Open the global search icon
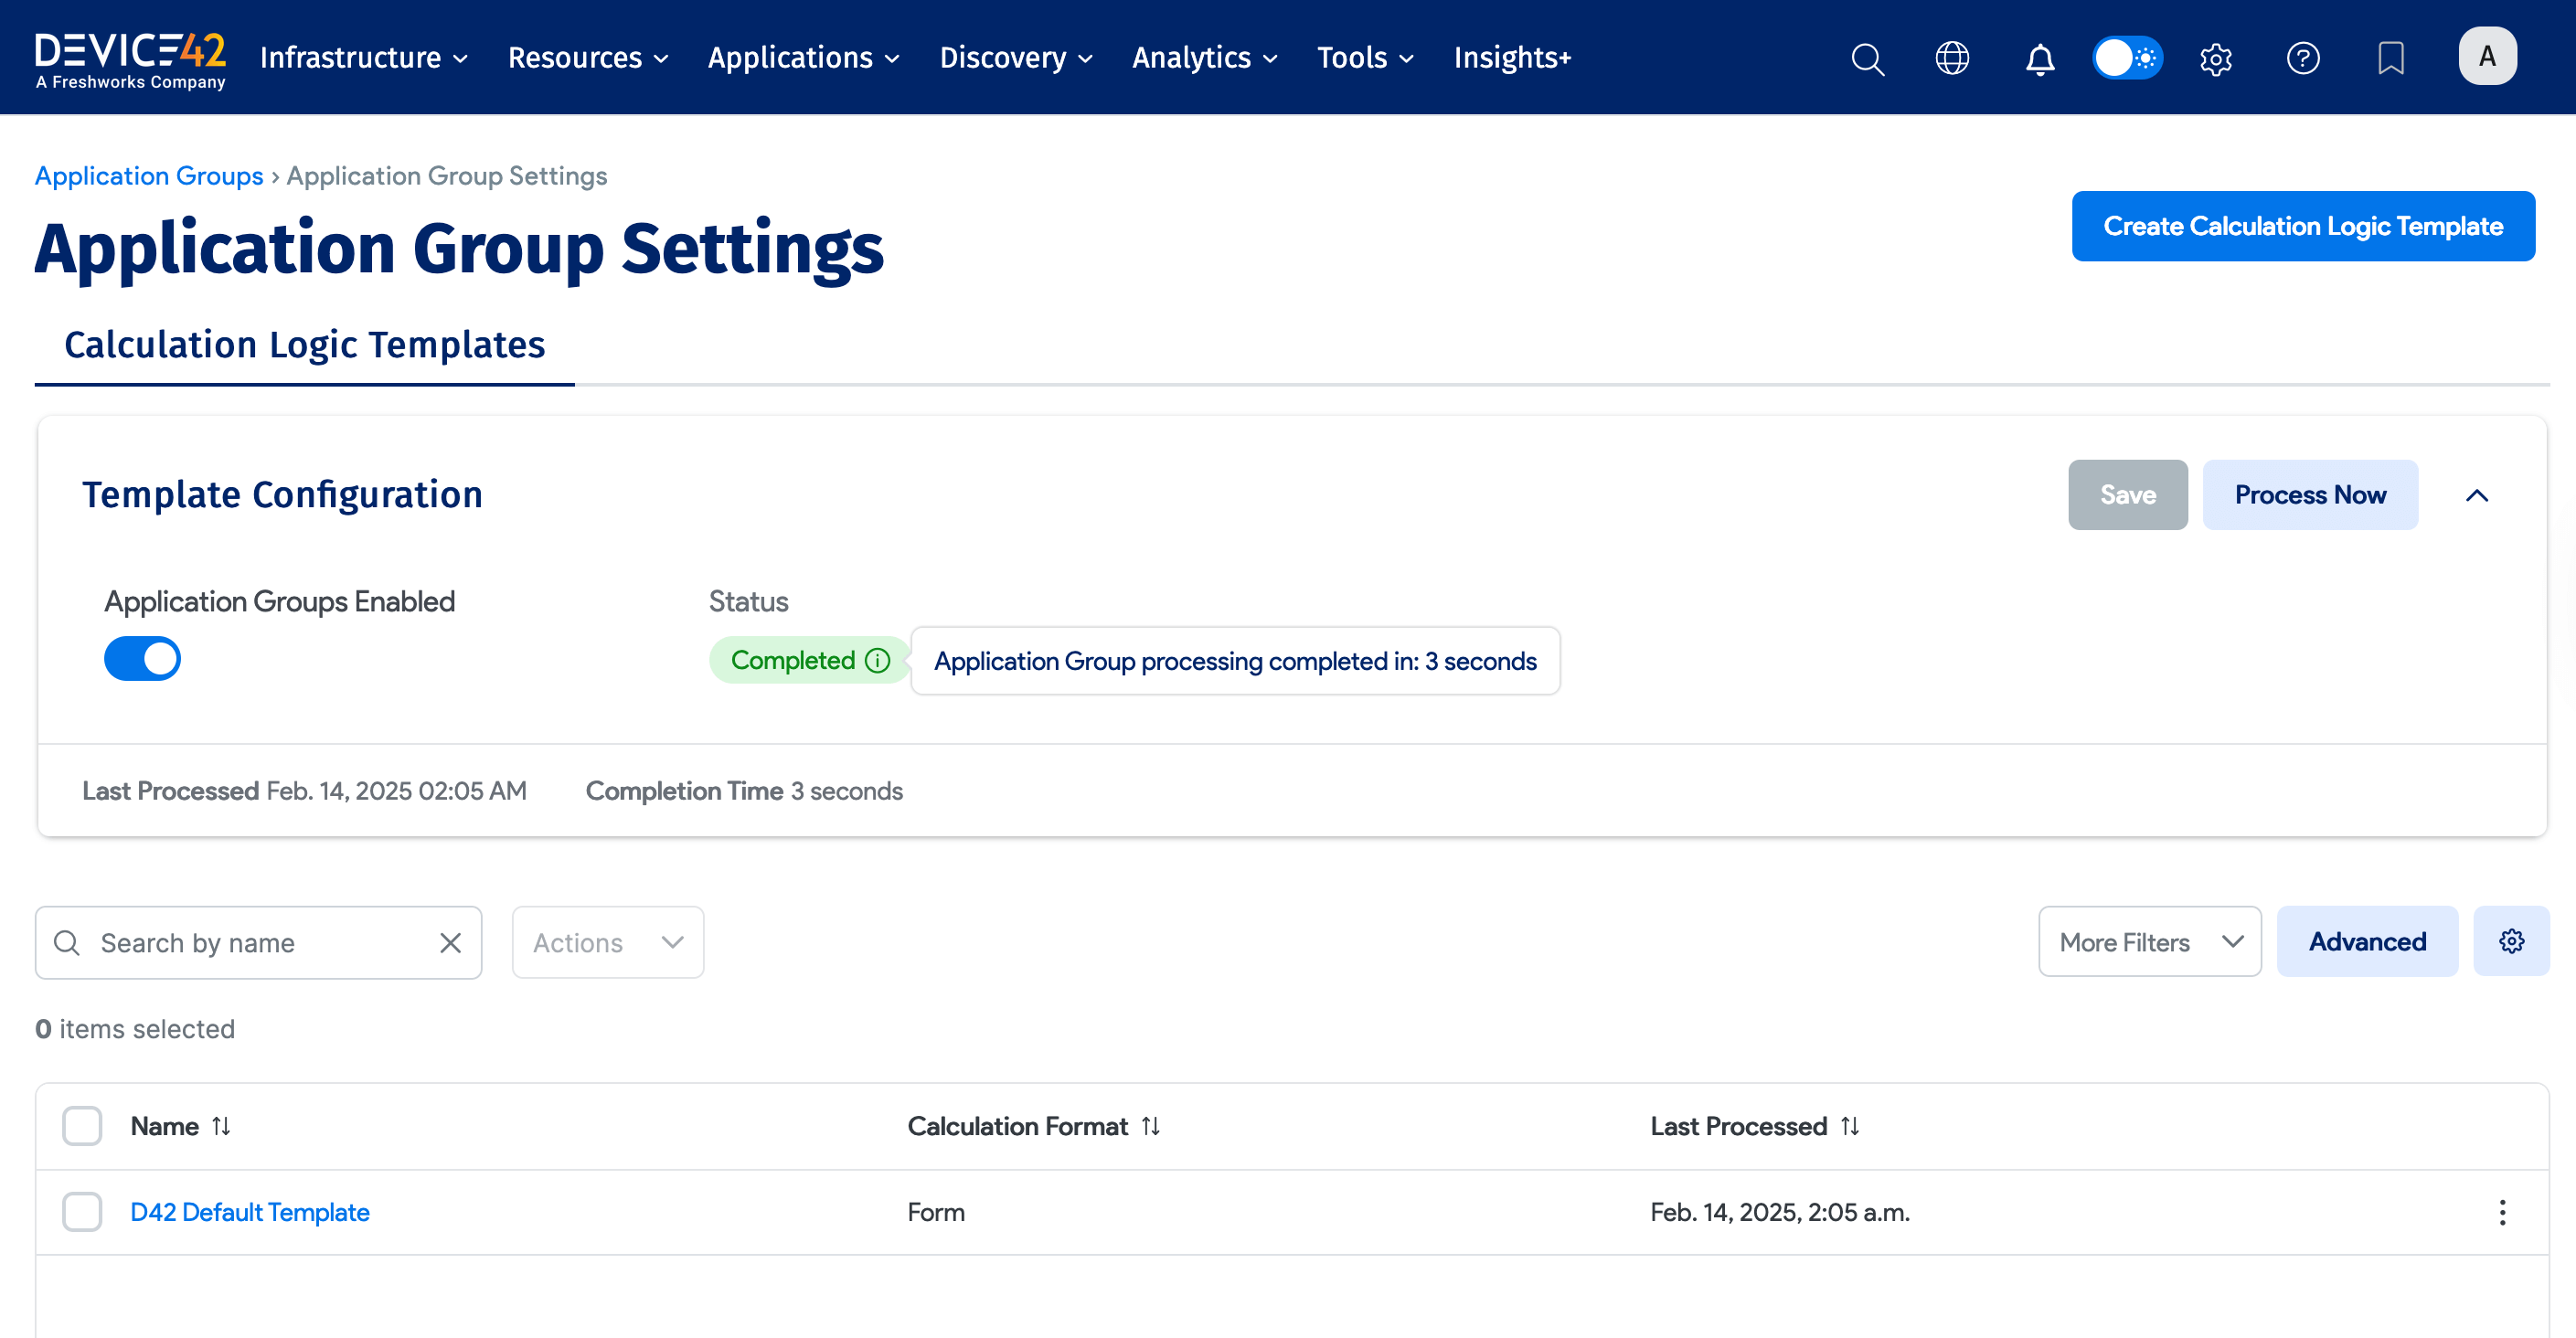2576x1338 pixels. 1868,58
